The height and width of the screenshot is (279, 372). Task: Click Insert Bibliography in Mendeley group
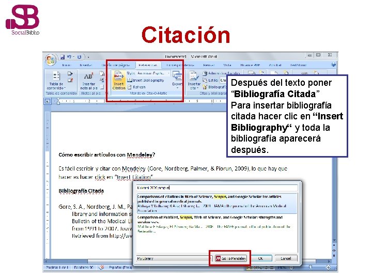pyautogui.click(x=146, y=81)
